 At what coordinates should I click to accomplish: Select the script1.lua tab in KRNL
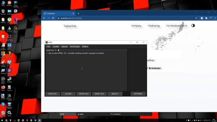point(50,50)
